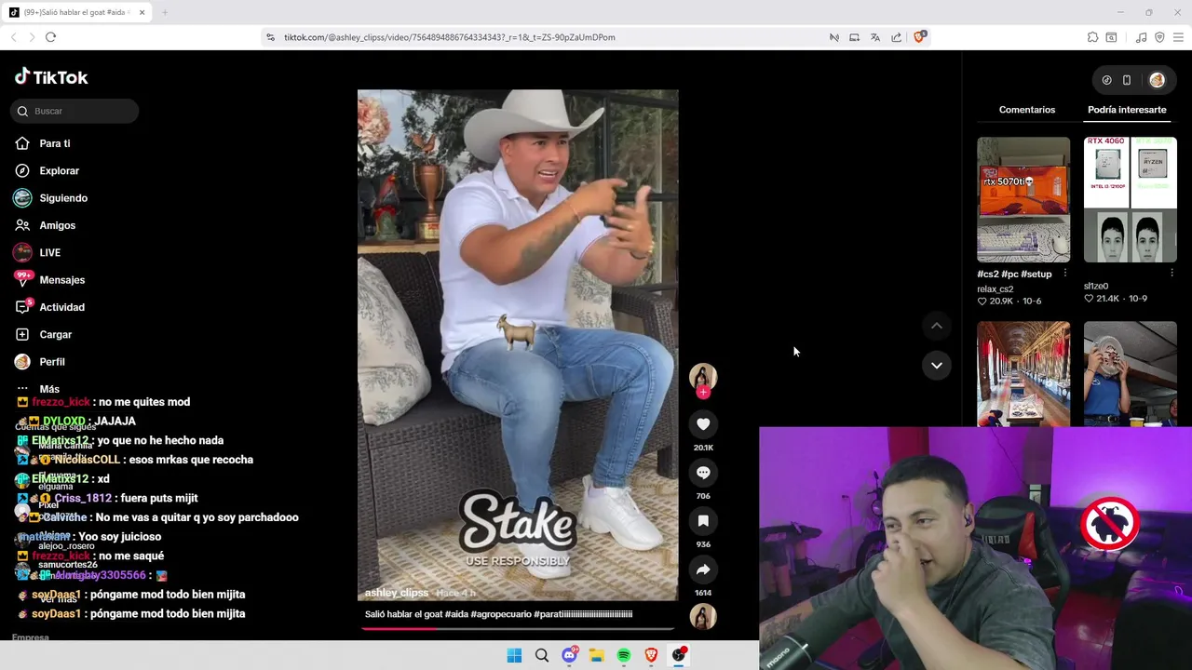Open options for the #cs2 #pc #setup video
1192x670 pixels.
coord(1065,274)
